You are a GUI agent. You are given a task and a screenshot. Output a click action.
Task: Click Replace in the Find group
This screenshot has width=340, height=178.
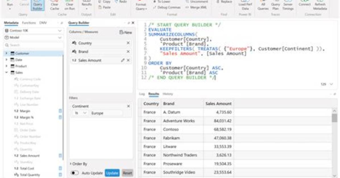click(224, 2)
